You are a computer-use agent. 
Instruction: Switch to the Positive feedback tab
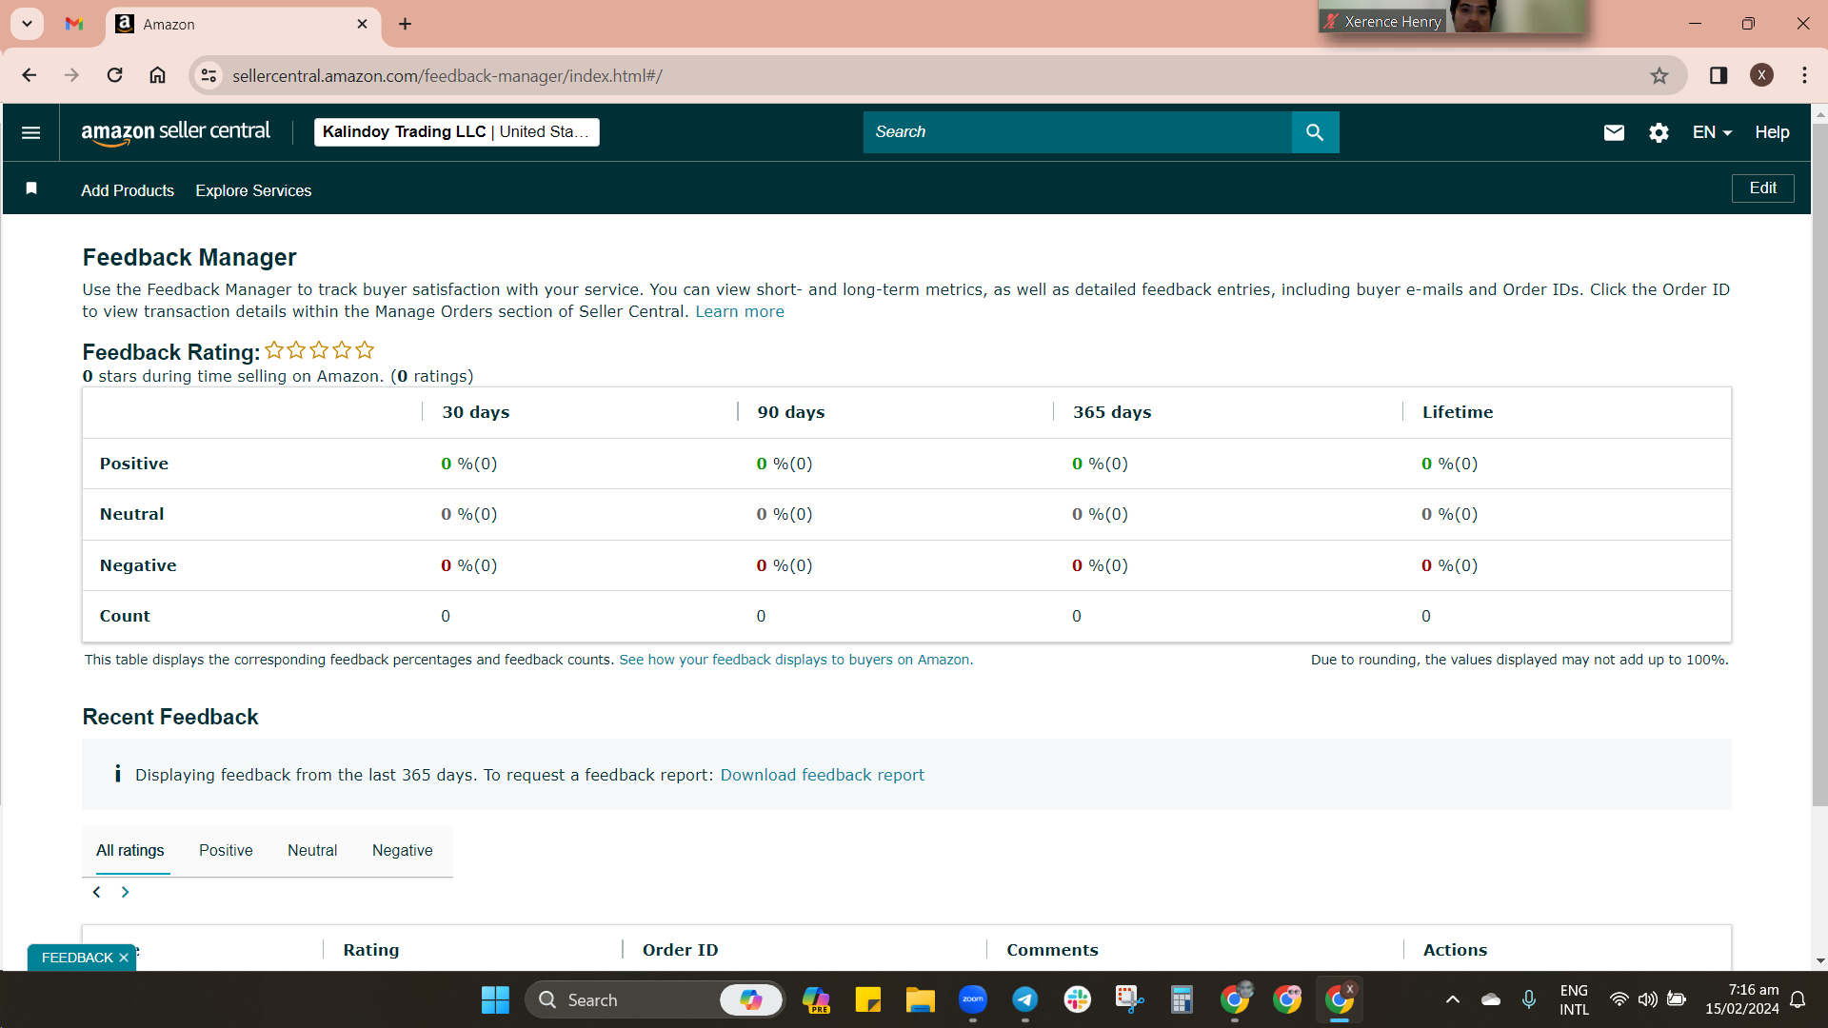226,850
